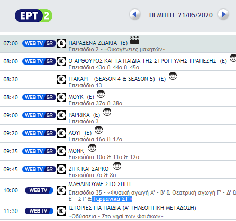
Task: Click Επεισόδια 10ο & 11ο & 12ο text
Action: point(104,157)
